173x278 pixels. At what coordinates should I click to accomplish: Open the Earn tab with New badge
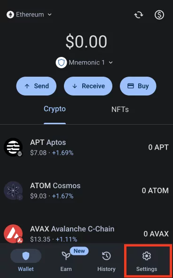point(66,260)
